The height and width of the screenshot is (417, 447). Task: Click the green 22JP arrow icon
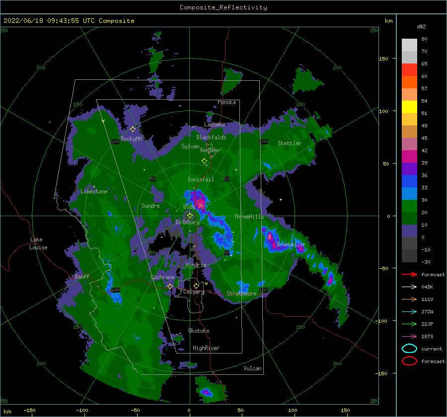pos(409,324)
